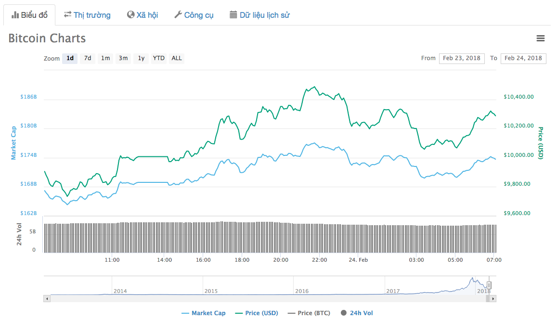
Task: Click the Bitcoin Charts title
Action: pos(47,38)
